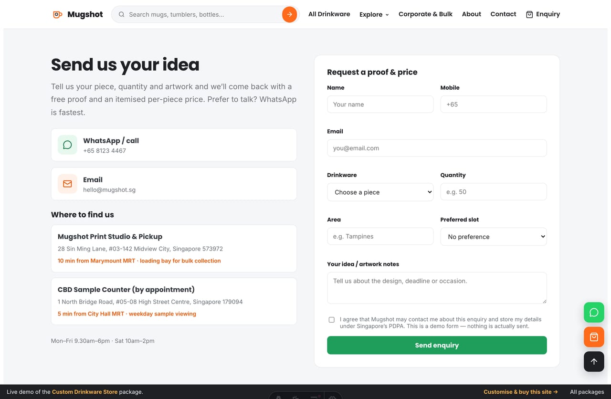Screen dimensions: 611x399
Task: Focus the Email input field
Action: tap(437, 148)
